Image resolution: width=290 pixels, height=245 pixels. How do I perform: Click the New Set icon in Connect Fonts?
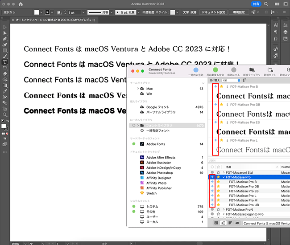tap(270, 70)
